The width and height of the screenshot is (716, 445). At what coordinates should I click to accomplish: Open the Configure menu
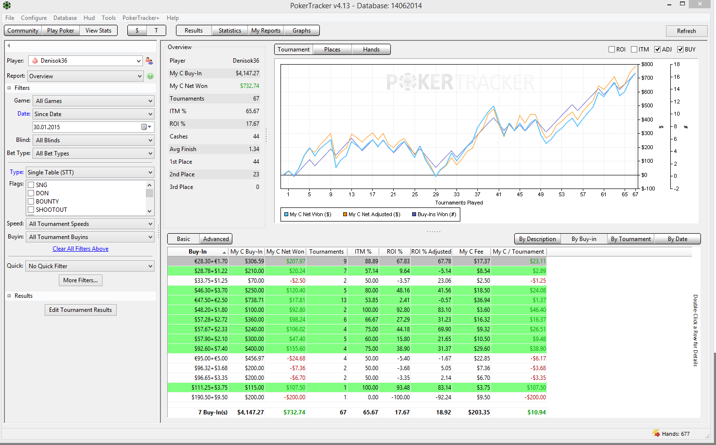34,18
